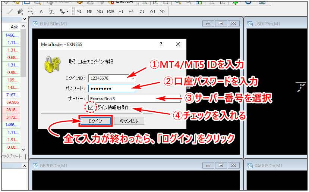Select the 109.... Ask price row
Image resolution: width=309 pixels, height=192 pixels.
(x=11, y=80)
